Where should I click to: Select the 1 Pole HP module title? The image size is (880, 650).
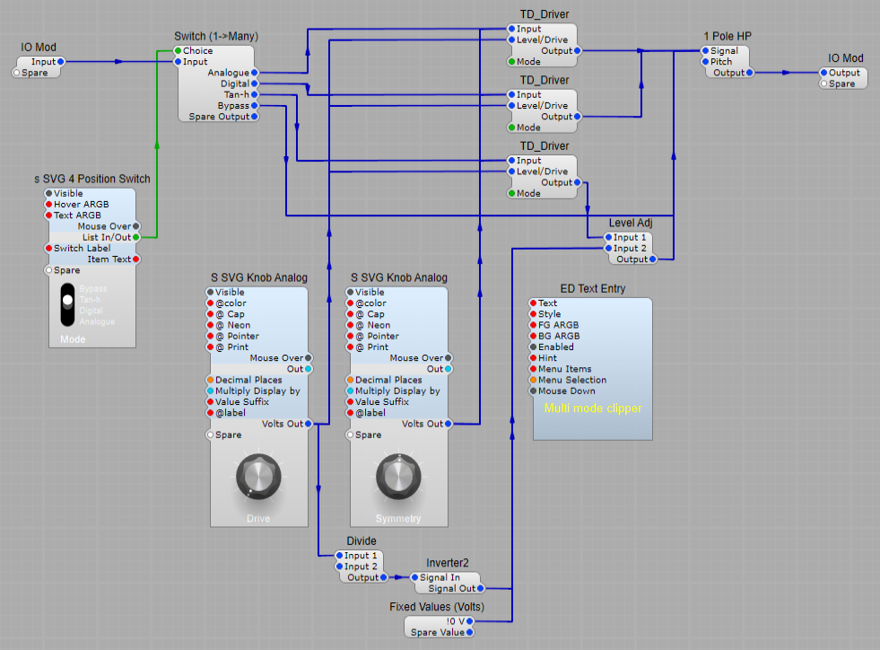click(728, 37)
